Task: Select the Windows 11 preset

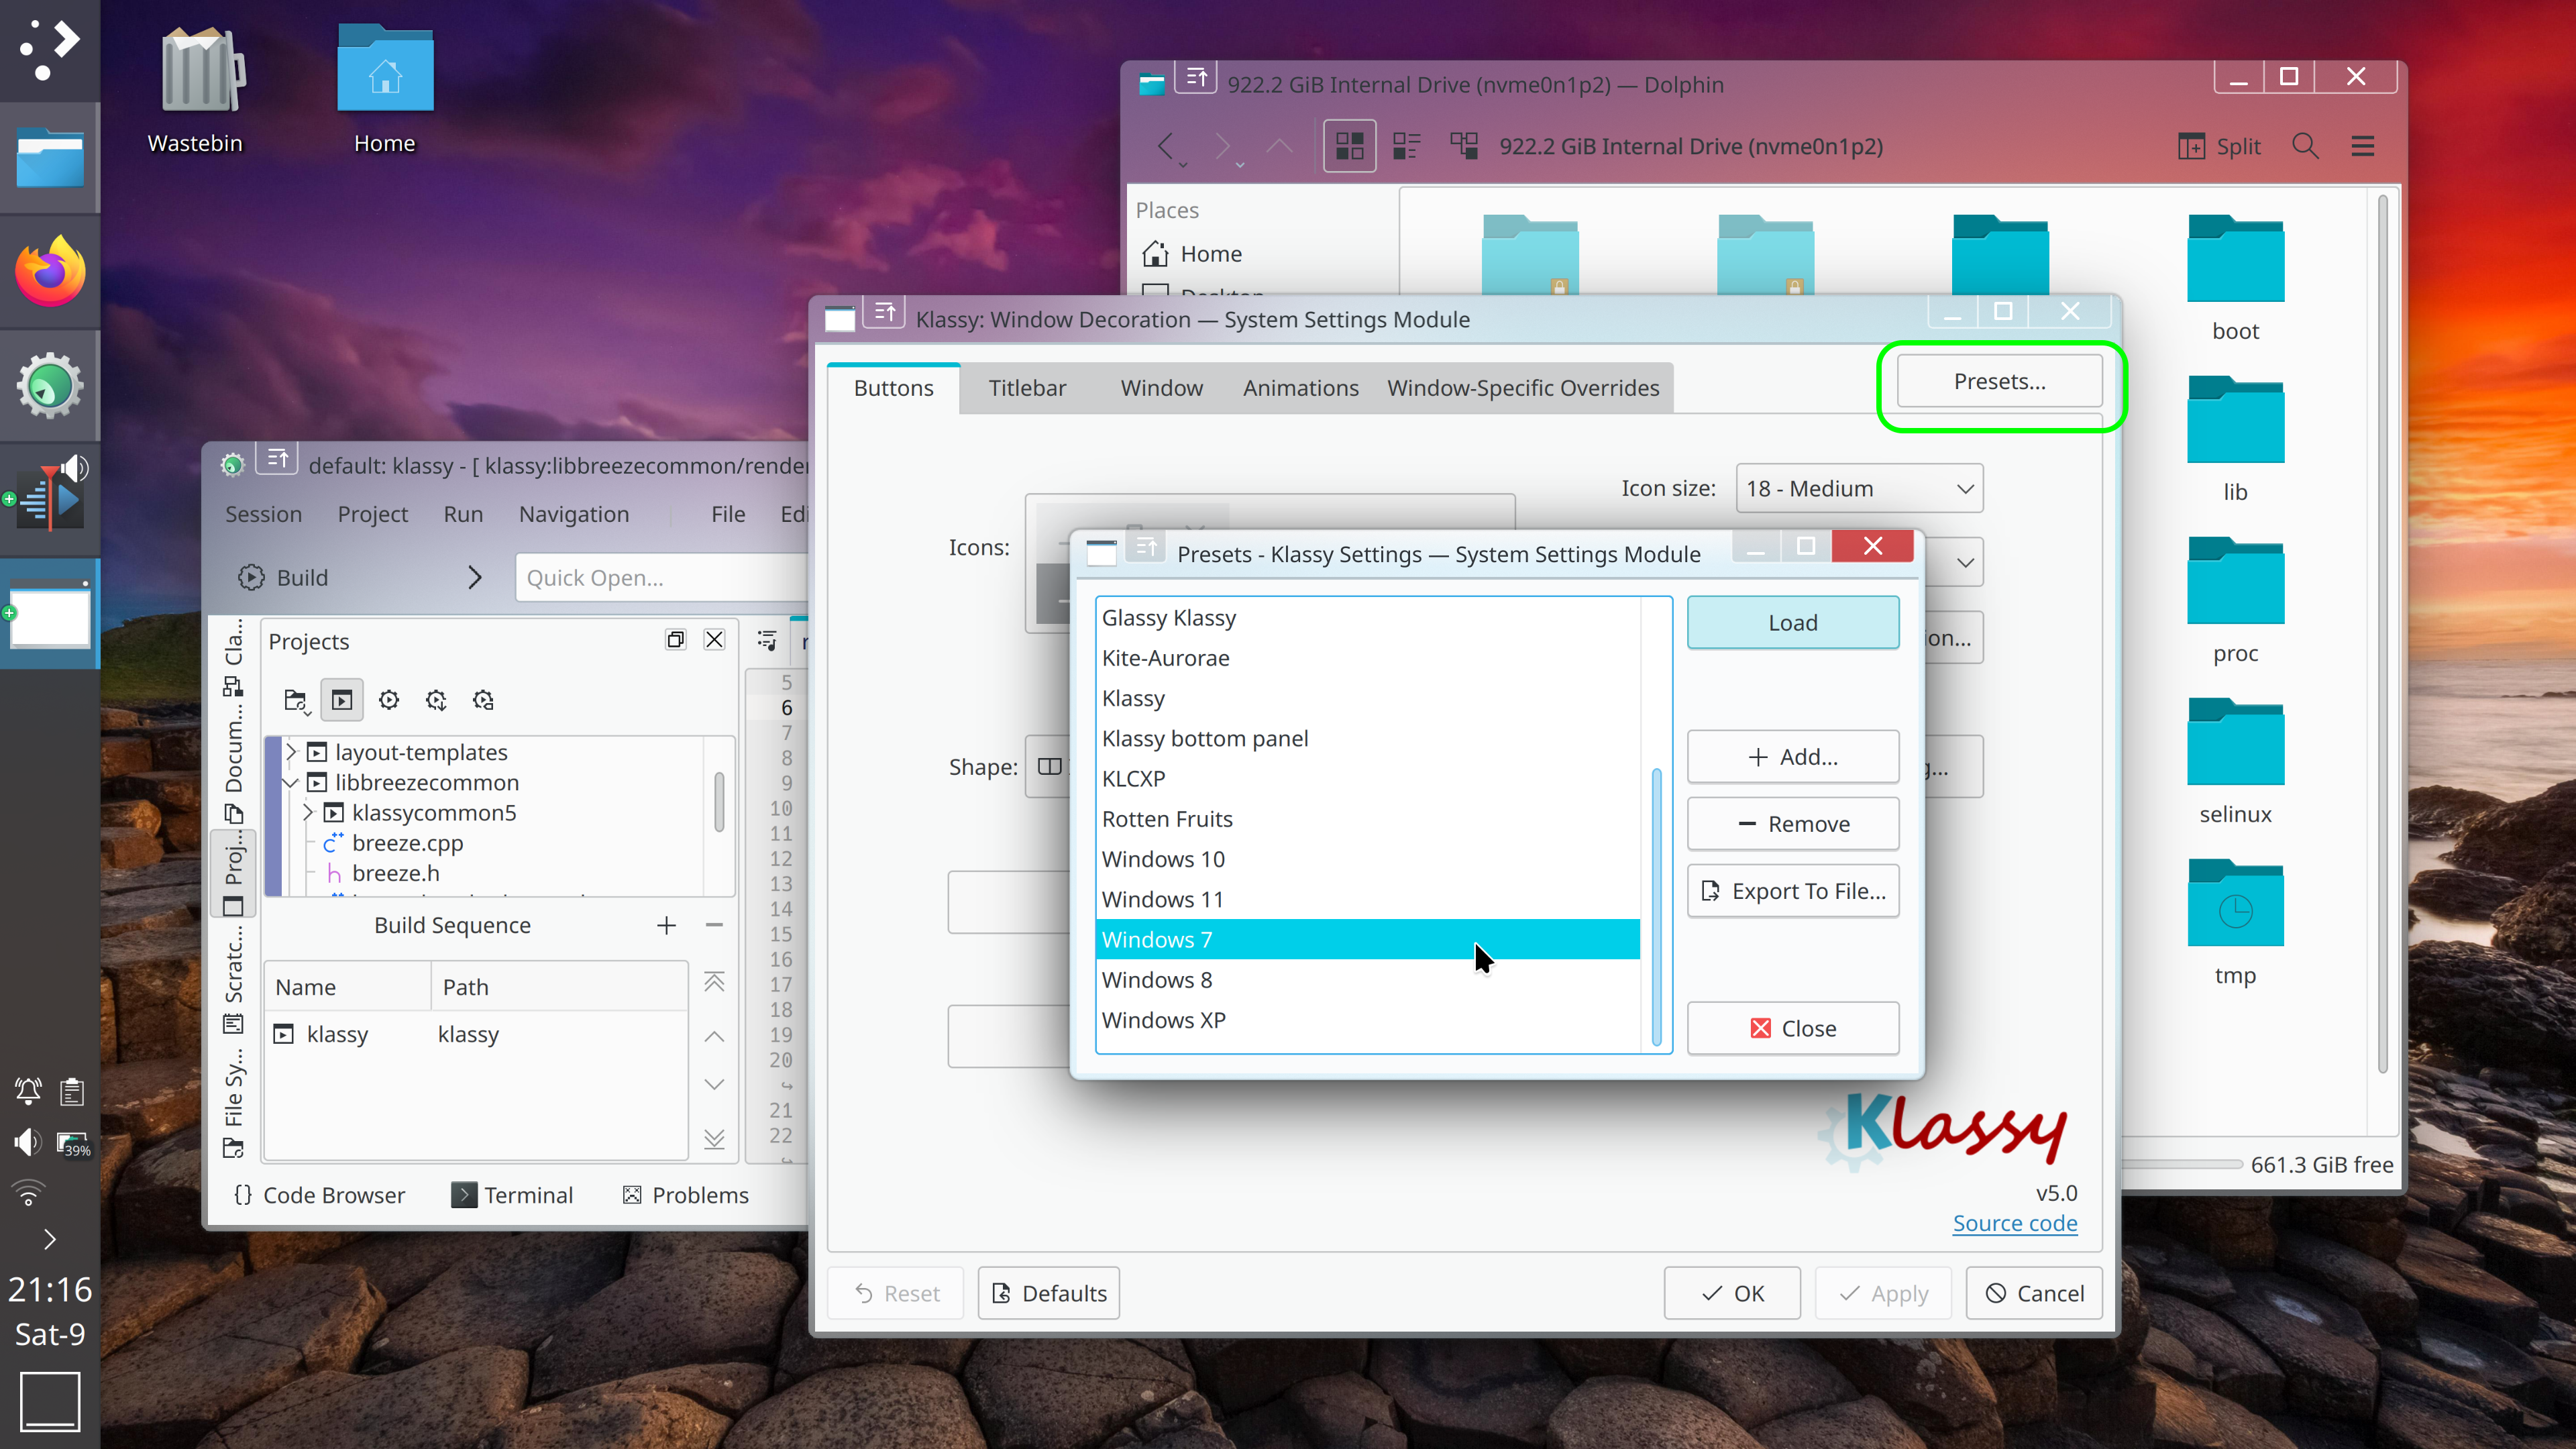Action: (1368, 899)
